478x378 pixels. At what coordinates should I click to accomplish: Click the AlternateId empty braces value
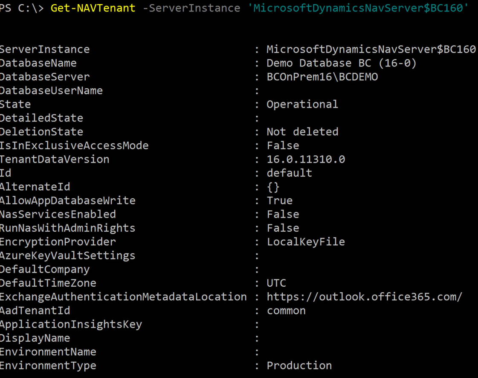tap(273, 187)
